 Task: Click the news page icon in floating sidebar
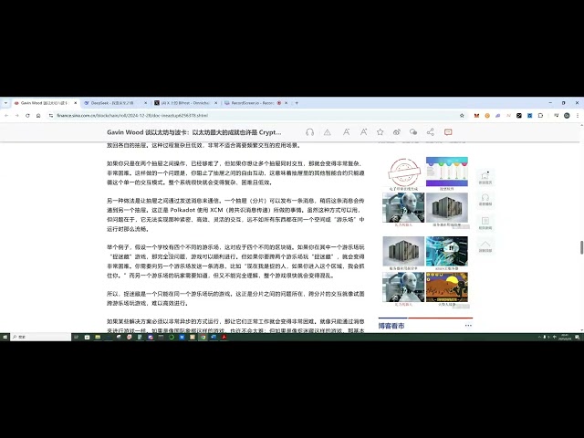485,223
